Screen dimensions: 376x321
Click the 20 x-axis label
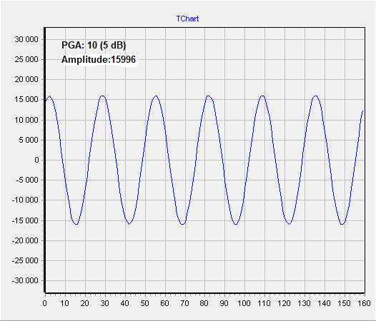point(84,303)
